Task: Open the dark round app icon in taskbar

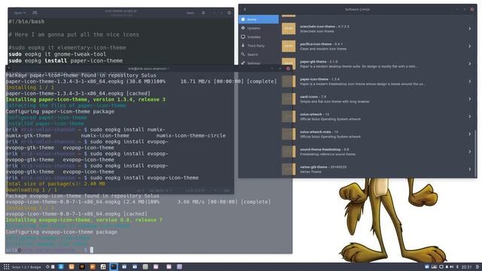Action: (82, 266)
